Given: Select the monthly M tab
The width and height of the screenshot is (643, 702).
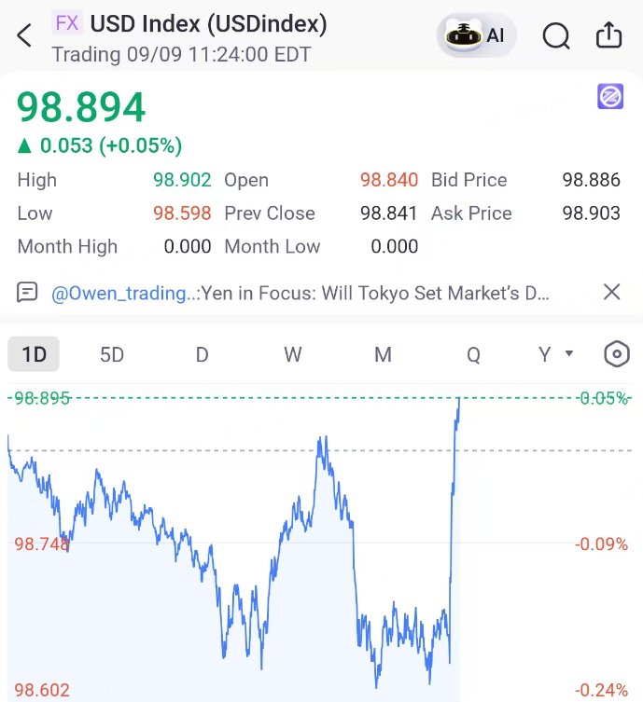Looking at the screenshot, I should [x=383, y=354].
